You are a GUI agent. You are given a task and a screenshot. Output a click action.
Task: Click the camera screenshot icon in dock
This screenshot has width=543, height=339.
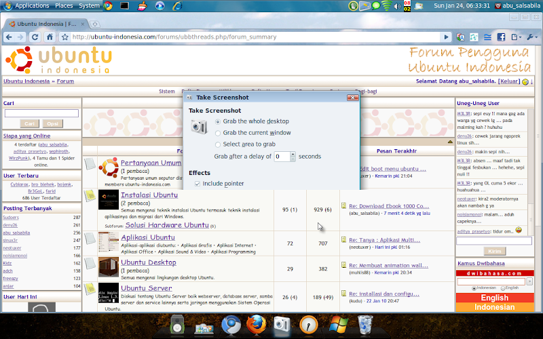click(x=282, y=325)
